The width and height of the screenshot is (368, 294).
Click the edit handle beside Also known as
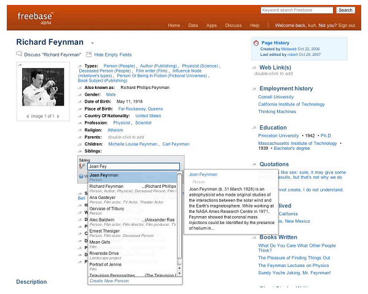(x=80, y=88)
